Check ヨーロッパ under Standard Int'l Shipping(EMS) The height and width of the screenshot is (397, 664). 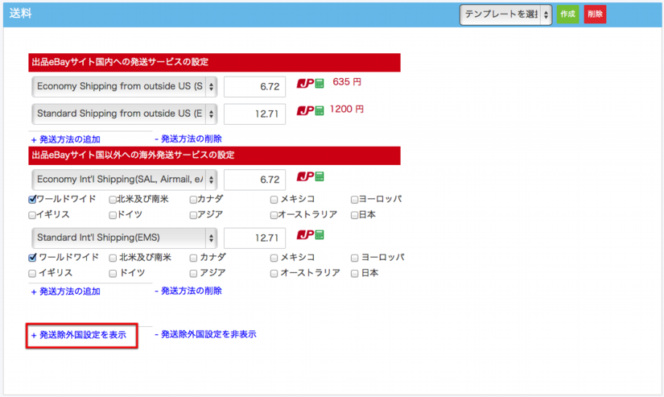[x=355, y=258]
